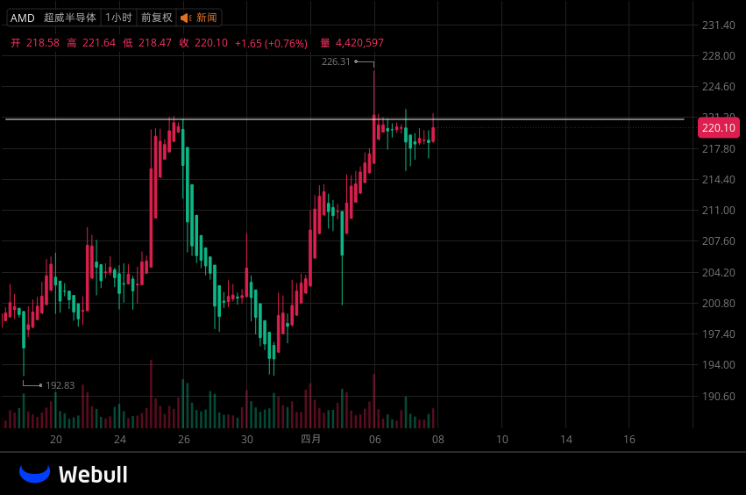The width and height of the screenshot is (746, 495).
Task: Click the 207.60 price axis label
Action: (x=719, y=241)
